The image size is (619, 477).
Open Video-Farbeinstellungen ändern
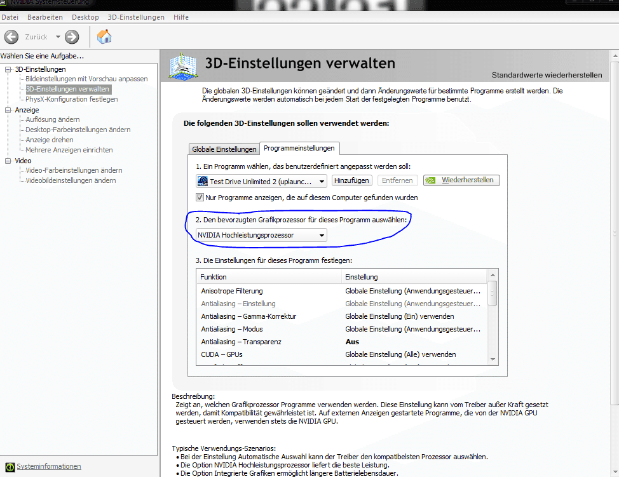coord(74,170)
